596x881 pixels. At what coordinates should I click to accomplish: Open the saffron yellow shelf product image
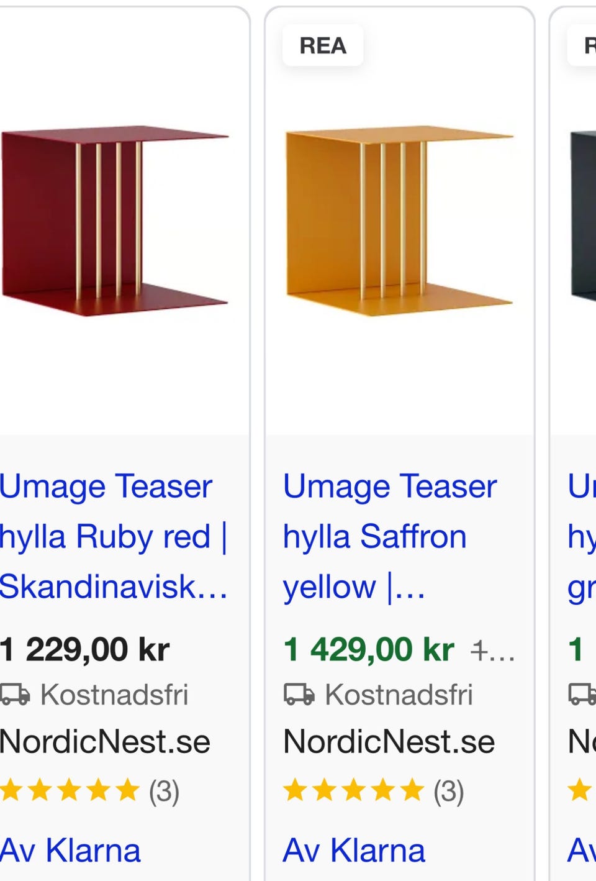pos(399,222)
